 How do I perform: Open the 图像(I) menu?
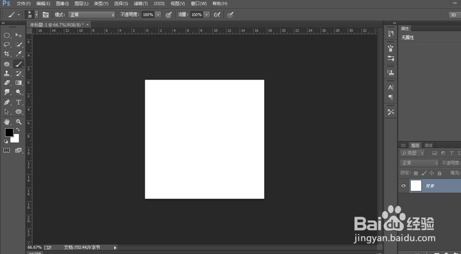tap(62, 4)
